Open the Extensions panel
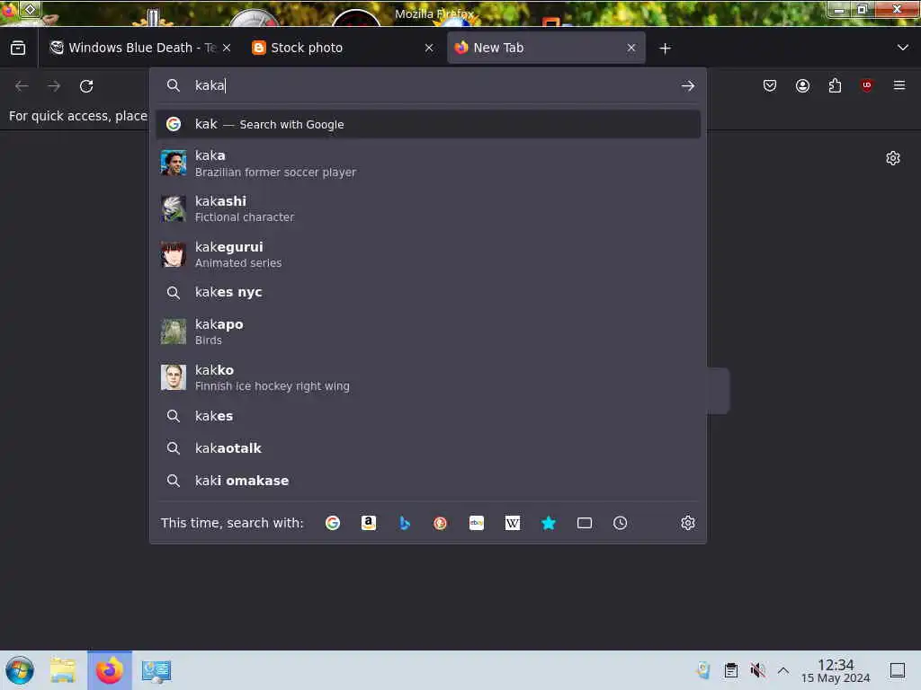 coord(835,86)
